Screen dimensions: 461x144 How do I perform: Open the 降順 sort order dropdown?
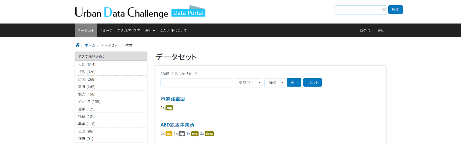275,83
